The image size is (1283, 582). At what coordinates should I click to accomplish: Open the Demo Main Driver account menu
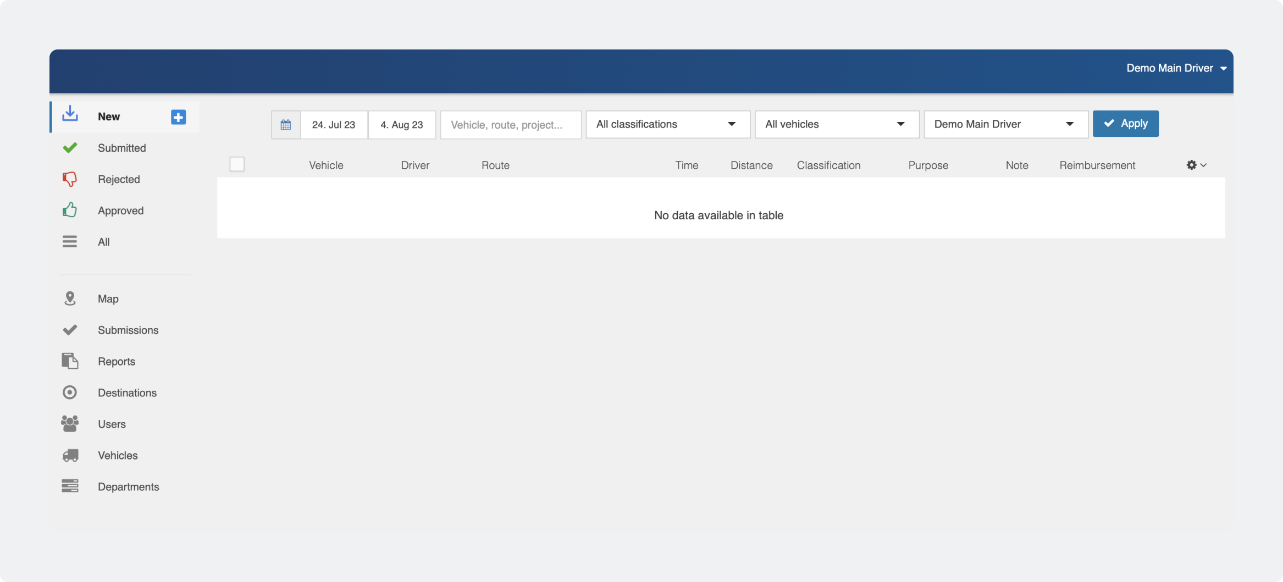click(x=1176, y=68)
